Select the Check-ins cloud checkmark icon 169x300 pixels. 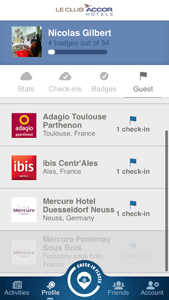(x=65, y=76)
